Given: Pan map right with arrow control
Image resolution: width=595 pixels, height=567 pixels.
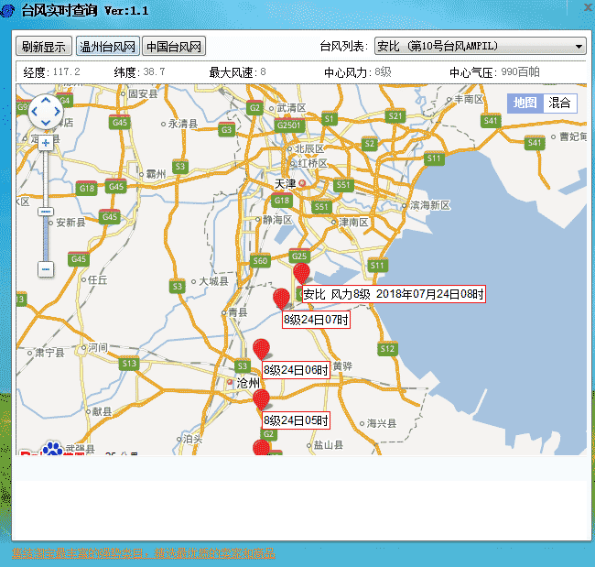Looking at the screenshot, I should 58,111.
